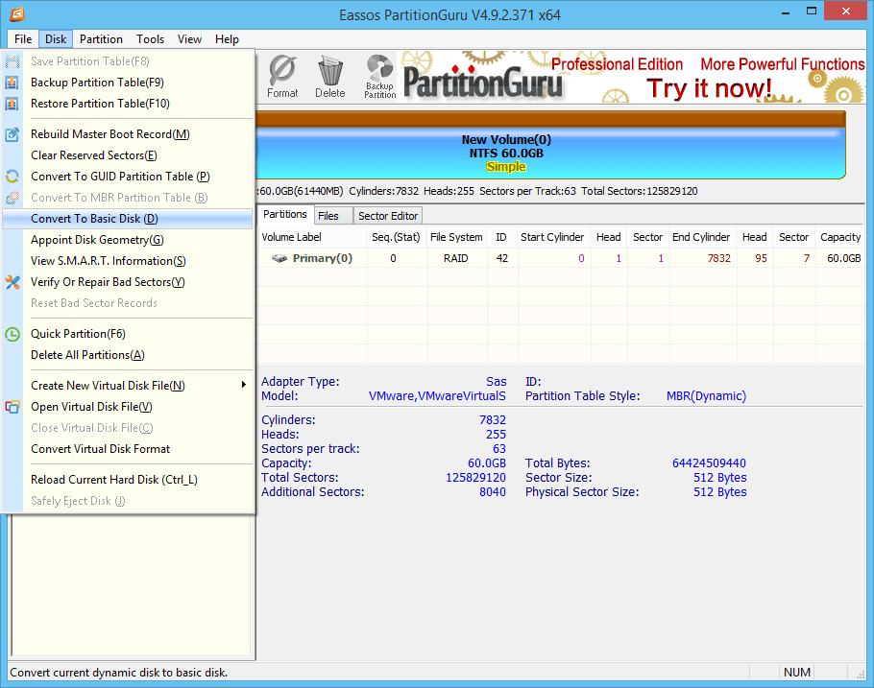Minimize the PartitionGuru window
Image resolution: width=874 pixels, height=688 pixels.
pos(786,12)
